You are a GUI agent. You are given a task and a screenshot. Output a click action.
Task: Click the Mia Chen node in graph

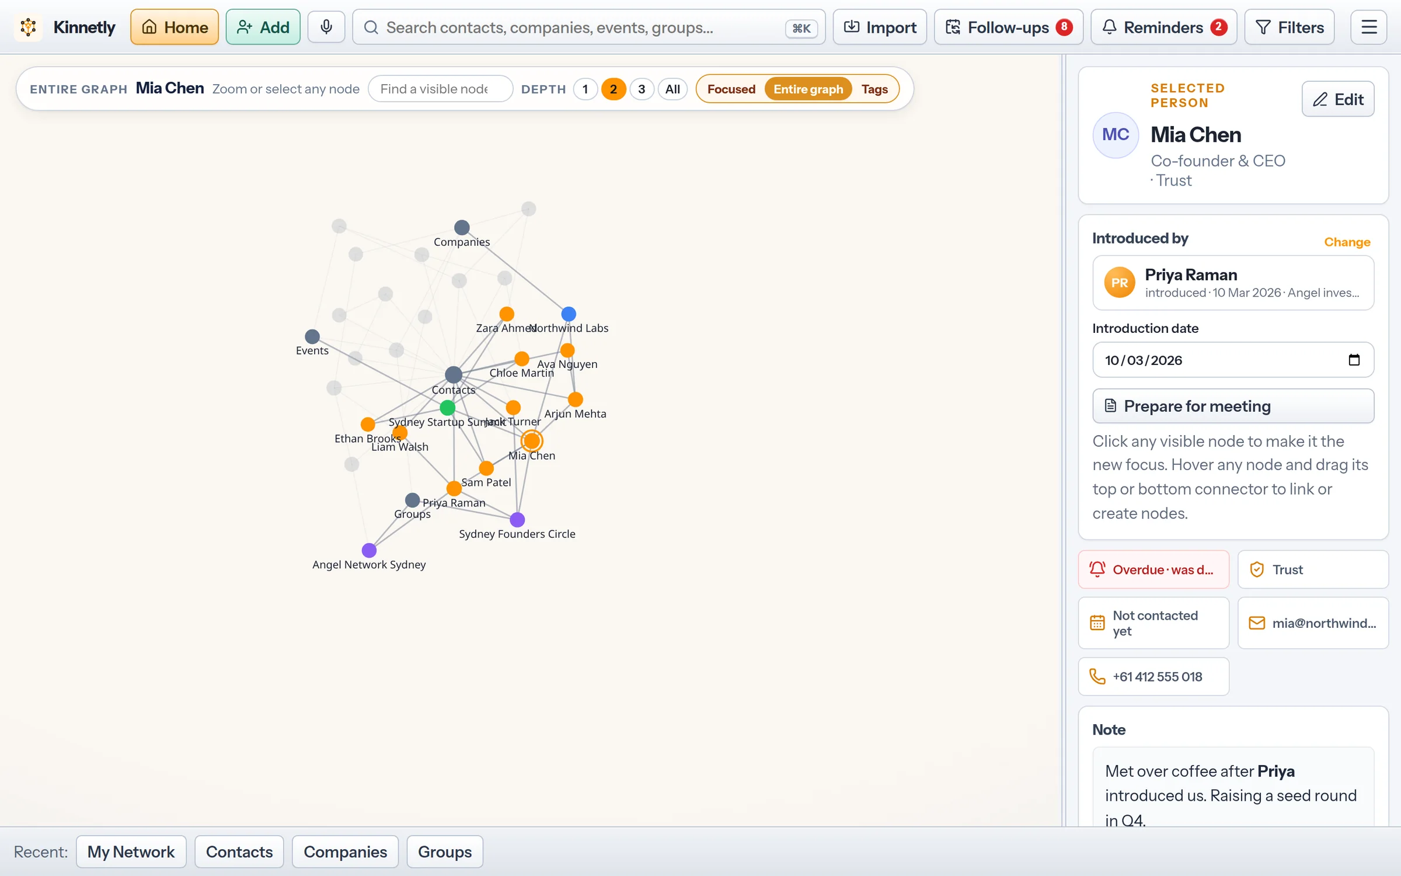[x=532, y=441]
